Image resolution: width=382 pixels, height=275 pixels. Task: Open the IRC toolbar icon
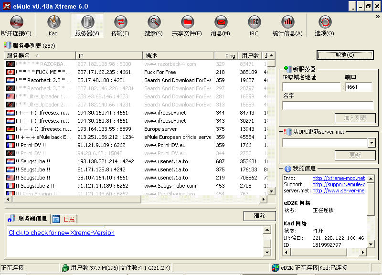[x=254, y=22]
